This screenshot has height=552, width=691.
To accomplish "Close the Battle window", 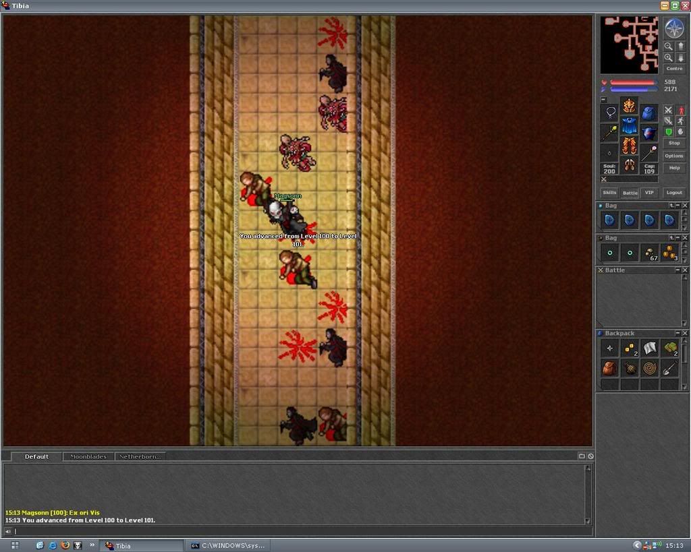I will 685,270.
